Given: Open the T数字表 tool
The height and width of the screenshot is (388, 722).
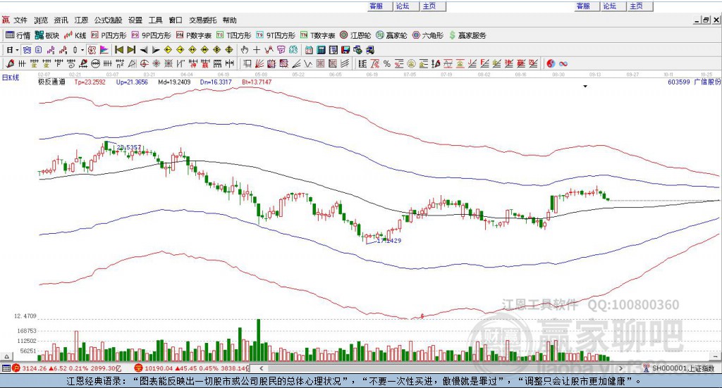Looking at the screenshot, I should pos(318,35).
